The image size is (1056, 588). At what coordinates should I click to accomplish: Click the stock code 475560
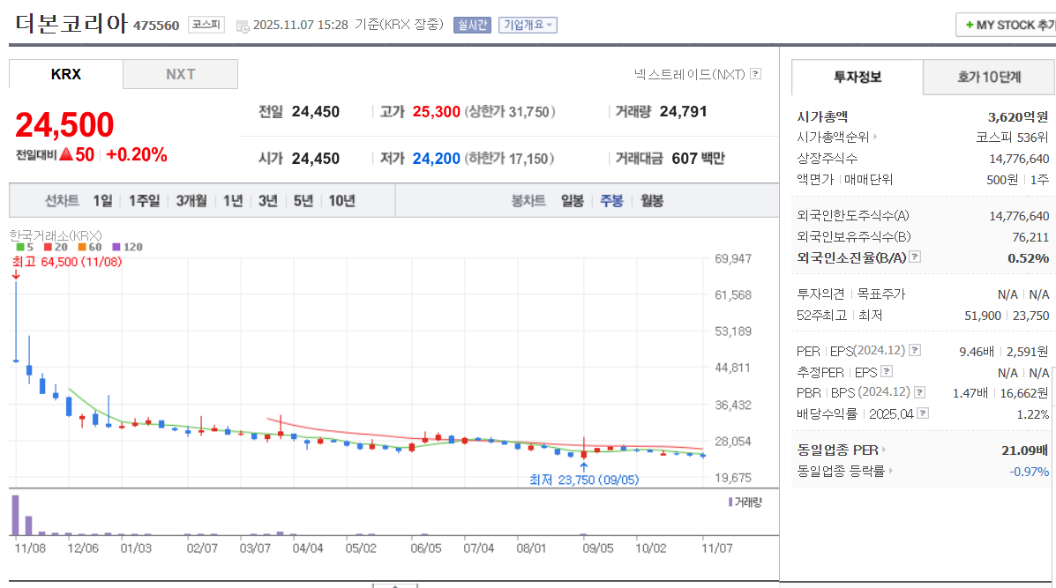156,26
